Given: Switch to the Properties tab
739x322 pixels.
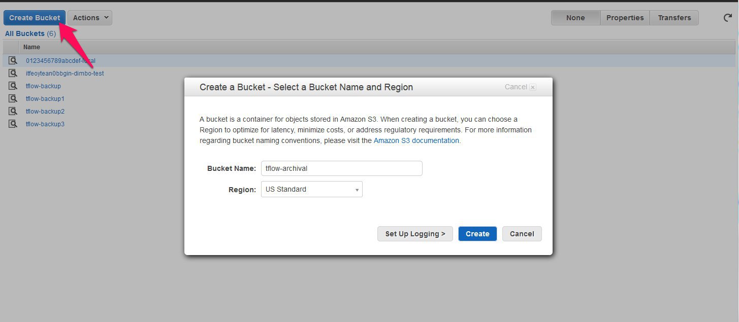Looking at the screenshot, I should [625, 18].
